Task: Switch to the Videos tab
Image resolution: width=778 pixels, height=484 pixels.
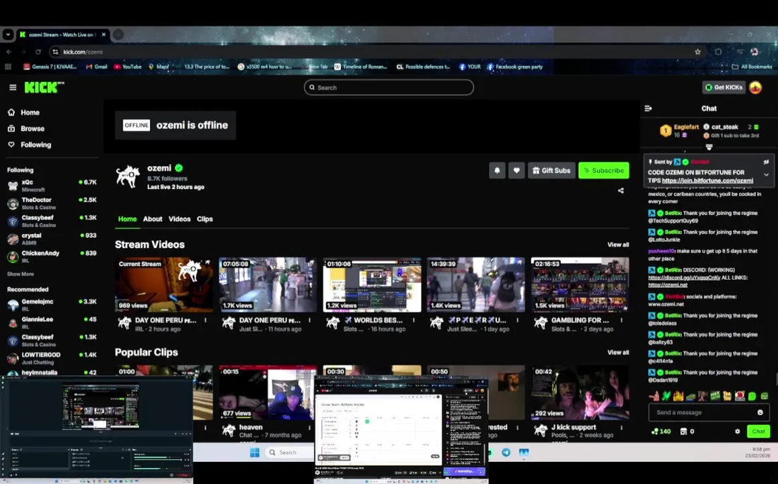Action: coord(179,218)
